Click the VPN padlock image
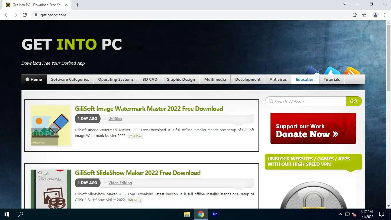Screen dimensions: 391x220 pyautogui.click(x=313, y=195)
